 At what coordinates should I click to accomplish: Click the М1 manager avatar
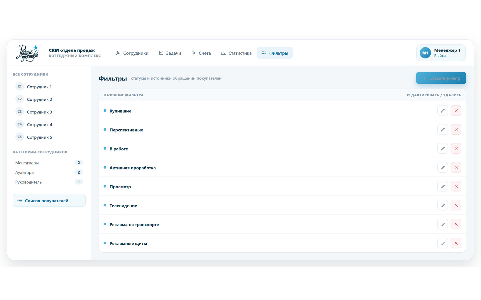(x=425, y=53)
